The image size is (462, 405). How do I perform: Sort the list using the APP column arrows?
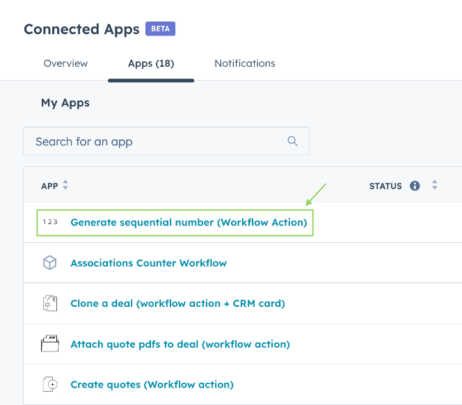(65, 186)
